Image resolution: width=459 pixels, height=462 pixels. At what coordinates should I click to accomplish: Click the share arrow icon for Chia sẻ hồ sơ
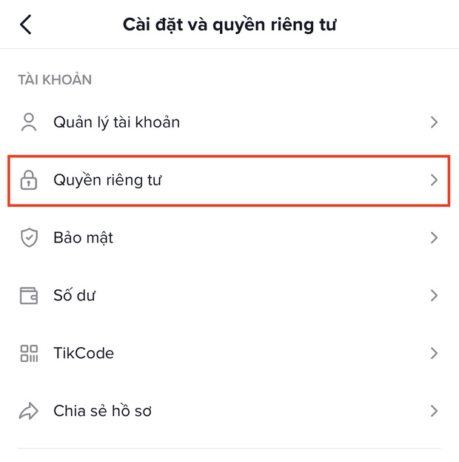tap(29, 411)
